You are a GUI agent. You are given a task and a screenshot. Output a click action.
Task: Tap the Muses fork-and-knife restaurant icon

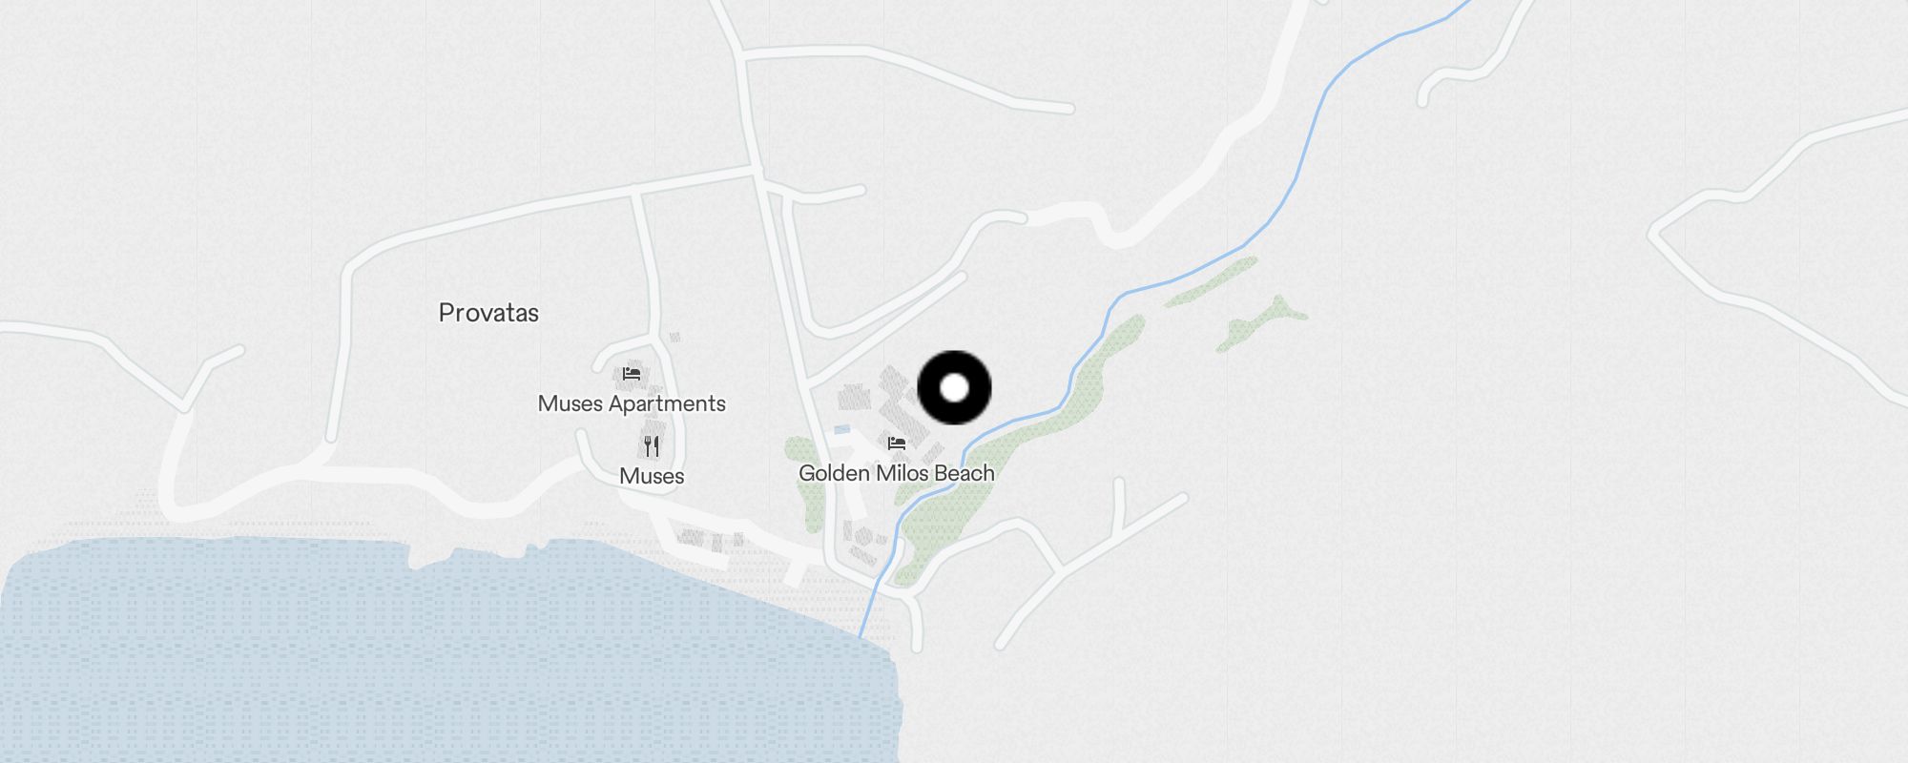(x=652, y=445)
